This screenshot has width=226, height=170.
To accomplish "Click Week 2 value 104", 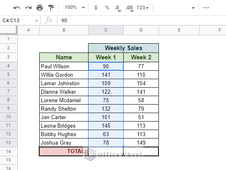I will [141, 83].
